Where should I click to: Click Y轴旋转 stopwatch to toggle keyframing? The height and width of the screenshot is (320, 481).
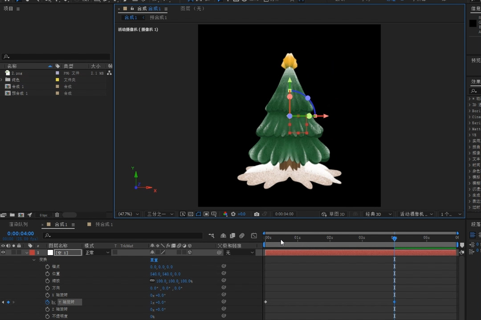(x=48, y=302)
